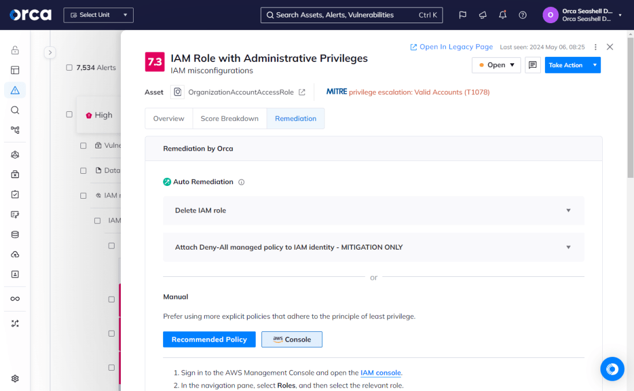
Task: Open the ID badge sidebar icon
Action: pyautogui.click(x=15, y=275)
